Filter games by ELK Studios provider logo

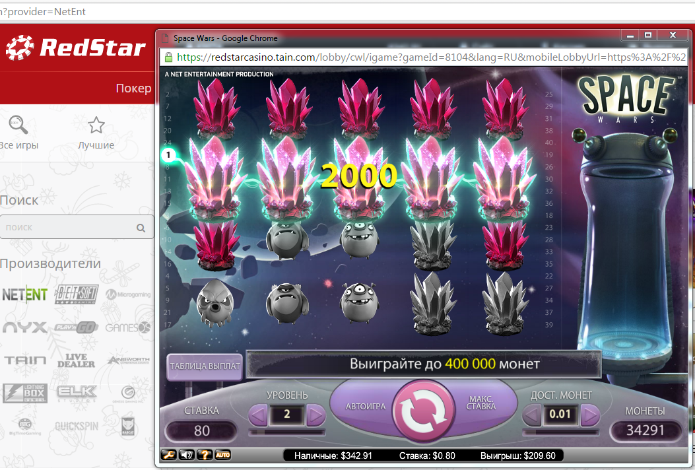click(x=77, y=392)
